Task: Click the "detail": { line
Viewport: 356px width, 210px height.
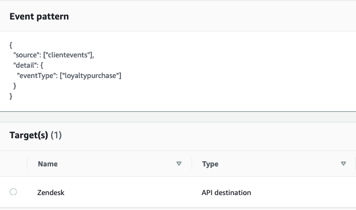Action: pos(28,65)
